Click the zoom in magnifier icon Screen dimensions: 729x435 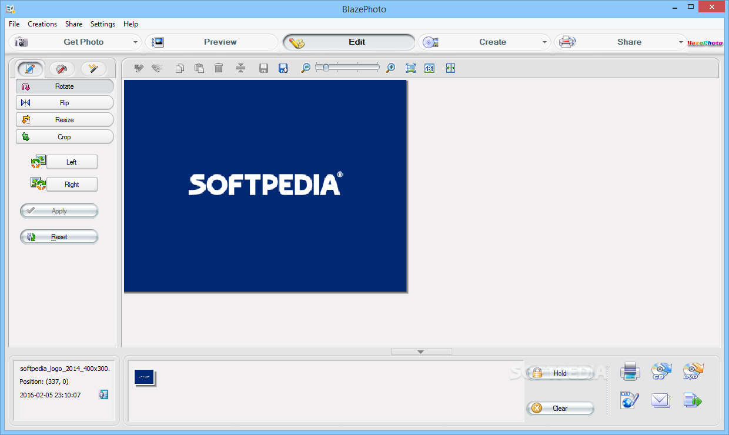coord(390,68)
